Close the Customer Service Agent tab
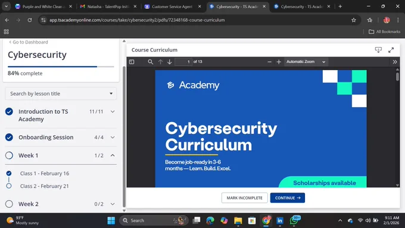Image resolution: width=405 pixels, height=228 pixels. point(200,7)
